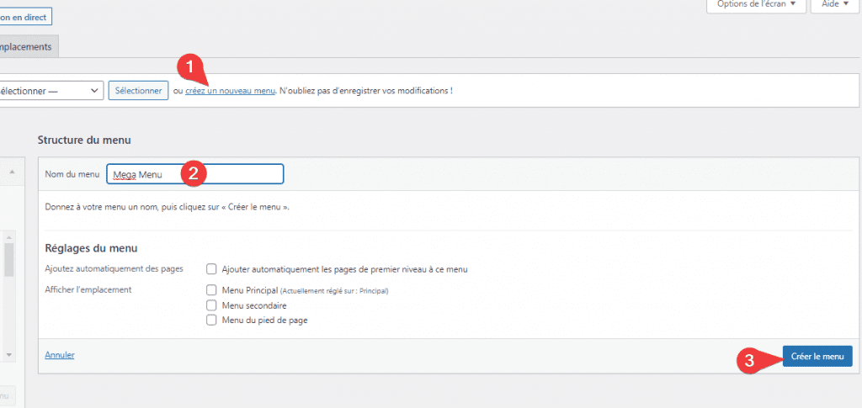The image size is (862, 408).
Task: Open the menu selection combo box
Action: point(51,91)
